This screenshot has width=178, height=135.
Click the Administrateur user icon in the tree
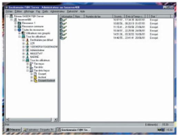28,50
